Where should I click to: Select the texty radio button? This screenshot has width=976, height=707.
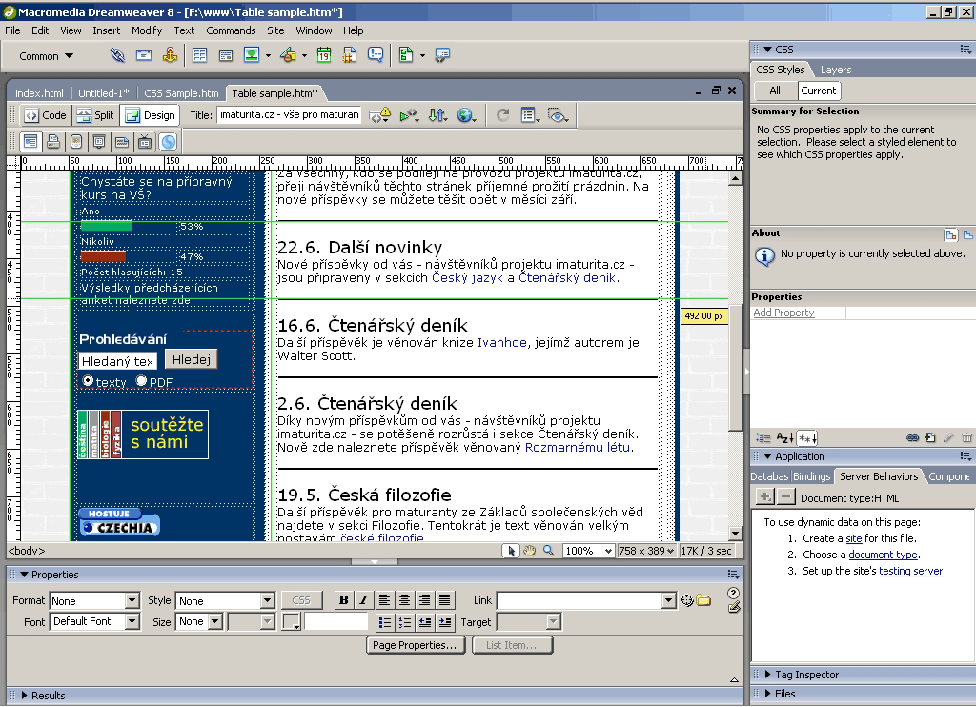[88, 381]
